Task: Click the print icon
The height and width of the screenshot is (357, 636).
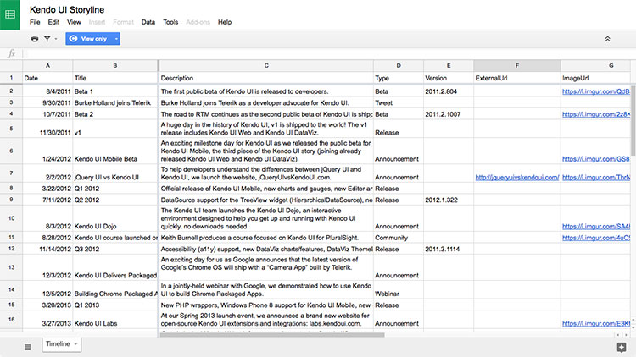Action: (x=35, y=39)
